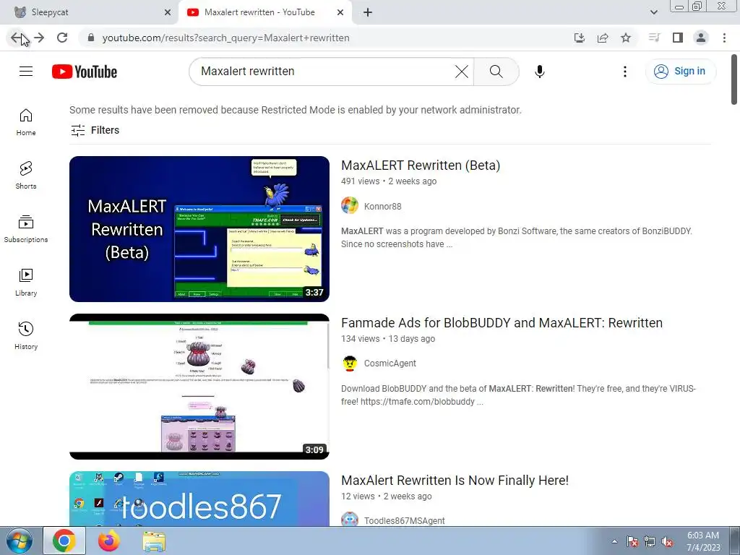Click the share page icon in the address bar
740x555 pixels.
[x=603, y=38]
